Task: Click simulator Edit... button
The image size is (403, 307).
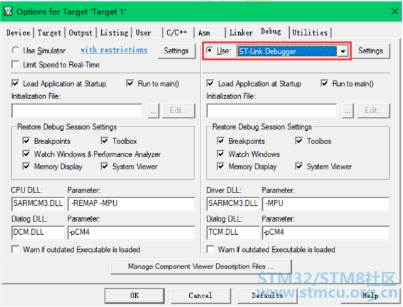Action: [179, 111]
